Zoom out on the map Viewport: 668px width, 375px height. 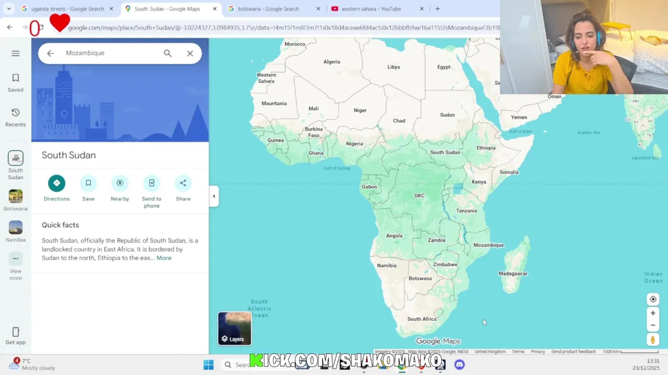pos(653,325)
